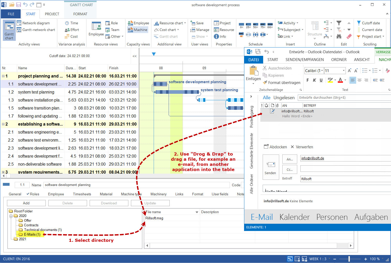Open the Team resource view

(x=112, y=30)
